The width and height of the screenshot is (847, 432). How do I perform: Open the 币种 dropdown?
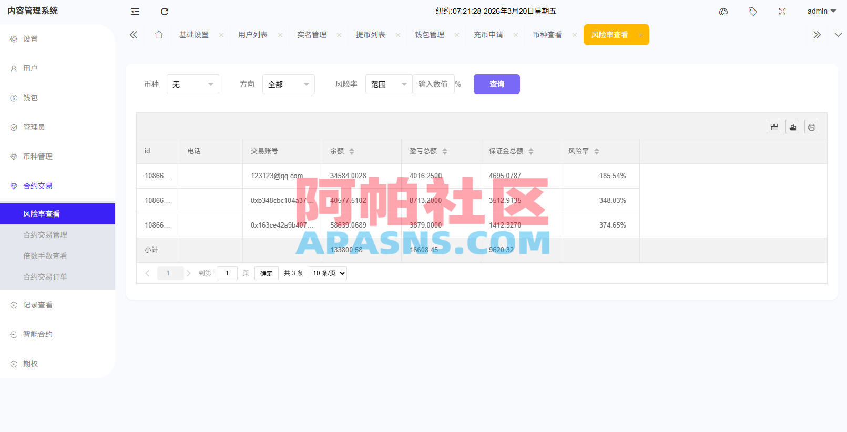pyautogui.click(x=193, y=84)
